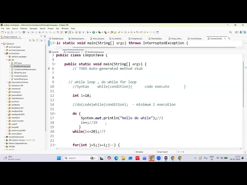Click the Smart Insert status entry
Image resolution: width=247 pixels, height=185 pixels.
tap(162, 152)
